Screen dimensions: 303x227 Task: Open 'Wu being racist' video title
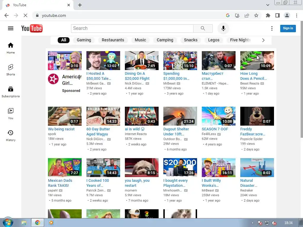tap(61, 129)
